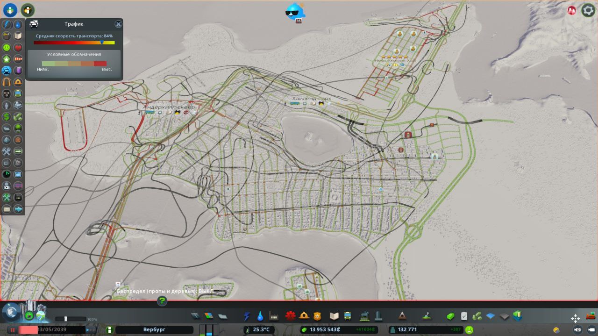Open the Policies panel (checkbox icon)
This screenshot has width=598, height=336.
tap(464, 316)
